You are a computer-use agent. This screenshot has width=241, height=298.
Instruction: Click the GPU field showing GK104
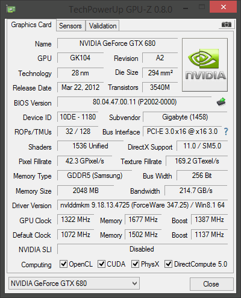[x=80, y=58]
